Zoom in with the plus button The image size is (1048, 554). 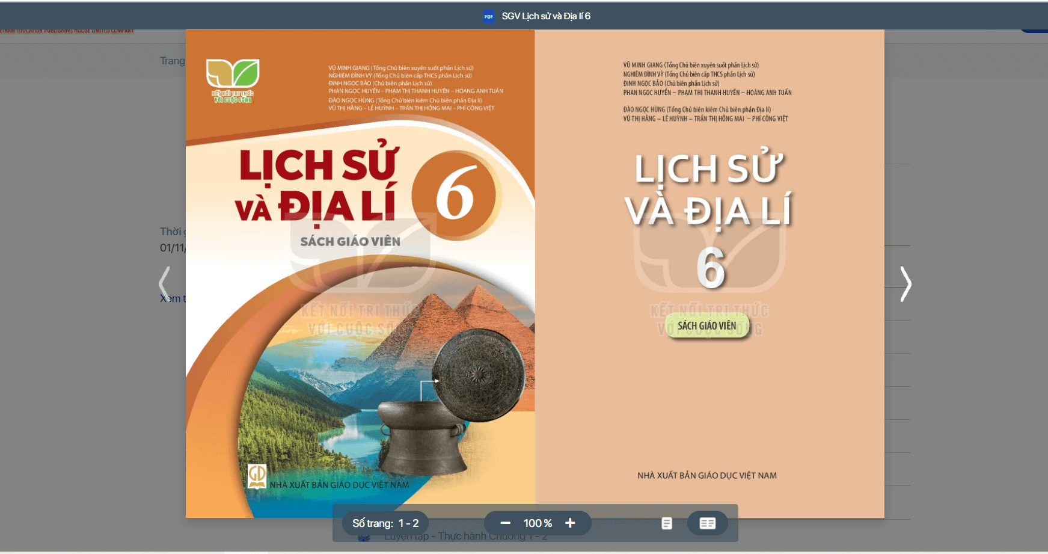click(x=570, y=523)
